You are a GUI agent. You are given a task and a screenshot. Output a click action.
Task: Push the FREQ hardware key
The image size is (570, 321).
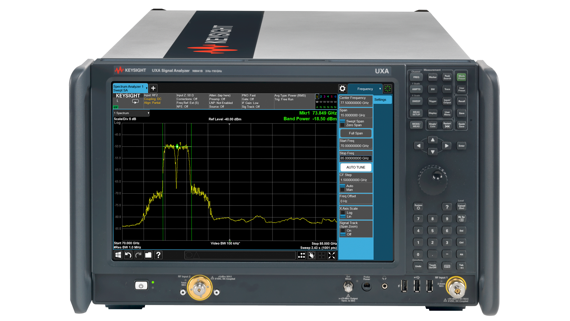(x=416, y=77)
